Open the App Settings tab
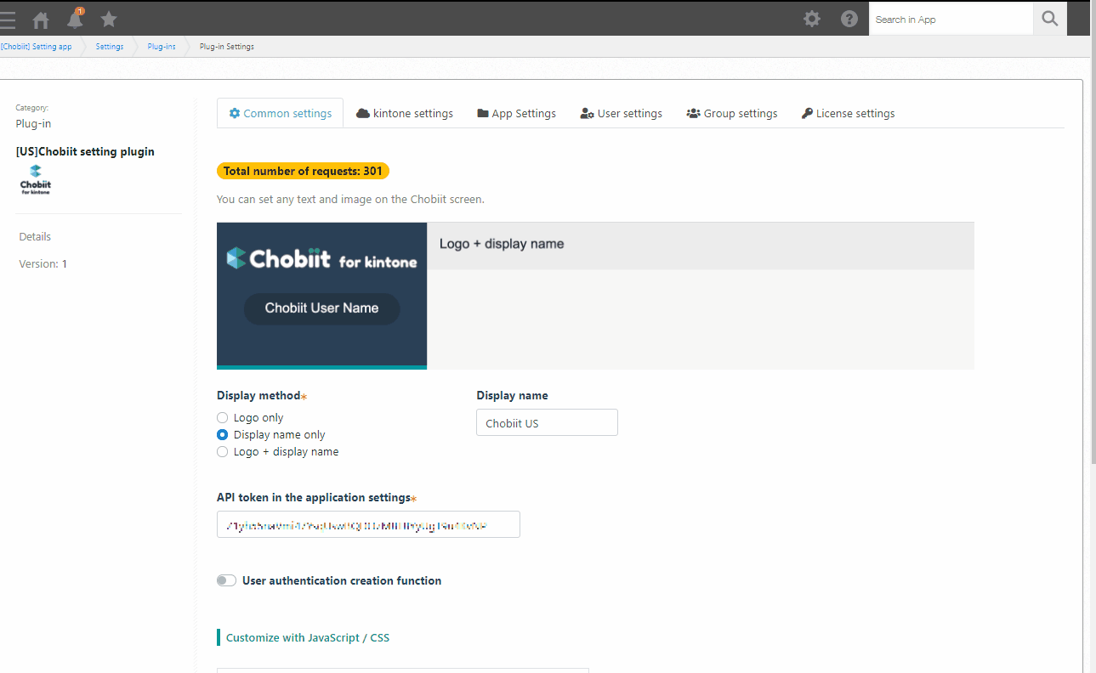Image resolution: width=1096 pixels, height=673 pixels. pos(517,113)
